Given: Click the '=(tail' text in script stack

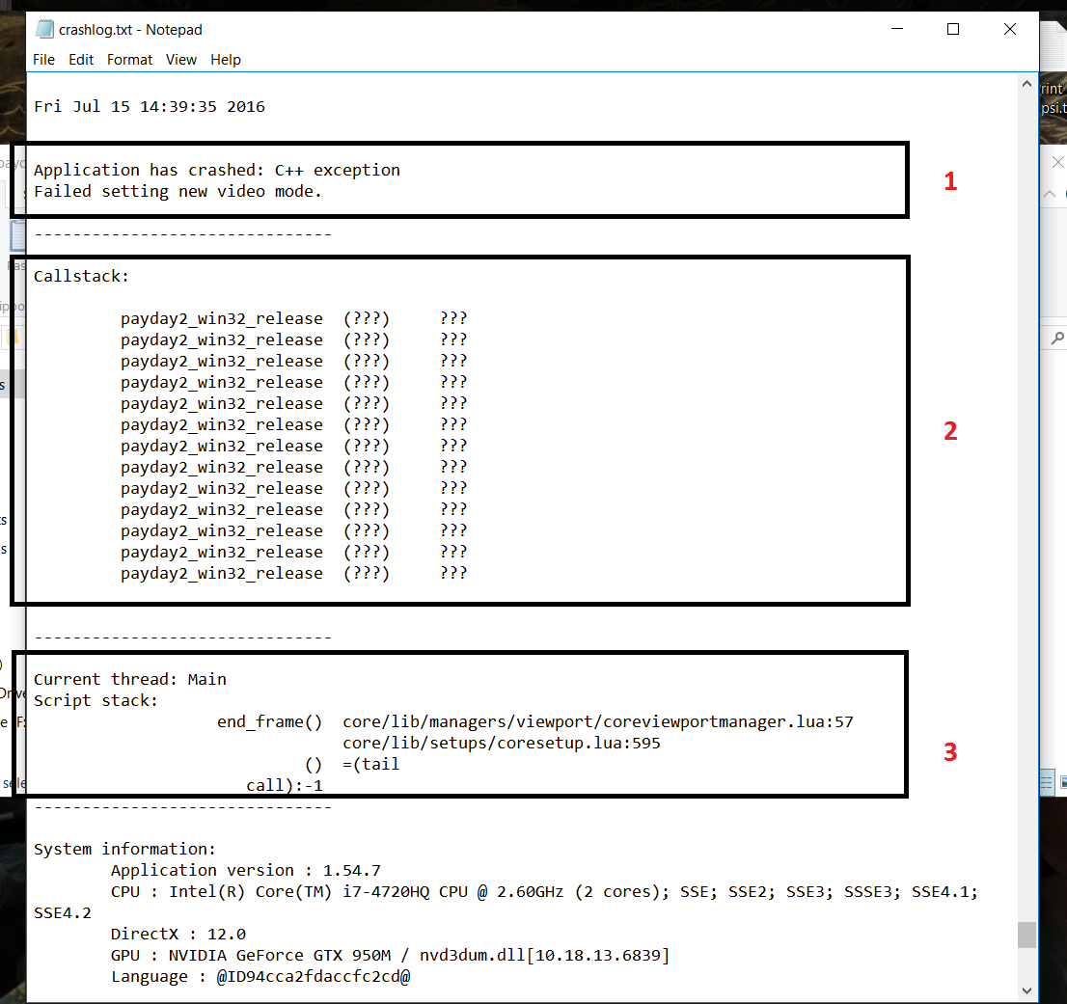Looking at the screenshot, I should [x=370, y=765].
